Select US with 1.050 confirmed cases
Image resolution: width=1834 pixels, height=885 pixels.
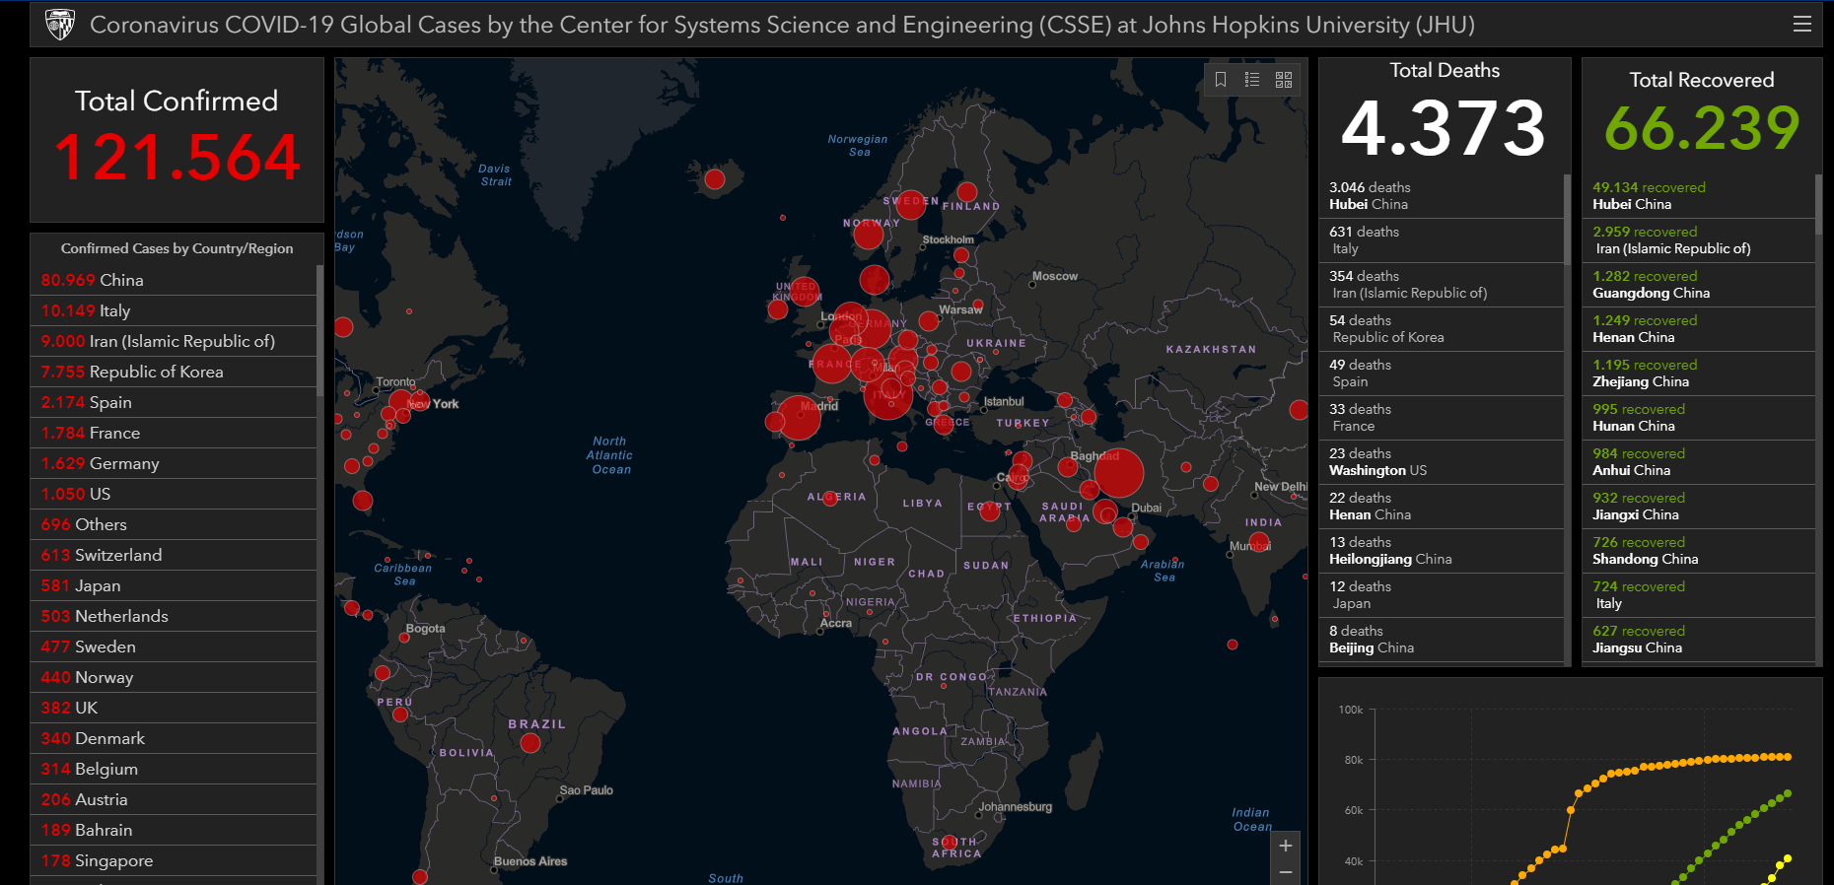(x=174, y=494)
